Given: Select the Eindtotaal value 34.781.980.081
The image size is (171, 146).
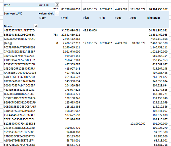Looking at the screenshot, I should coord(158,30).
